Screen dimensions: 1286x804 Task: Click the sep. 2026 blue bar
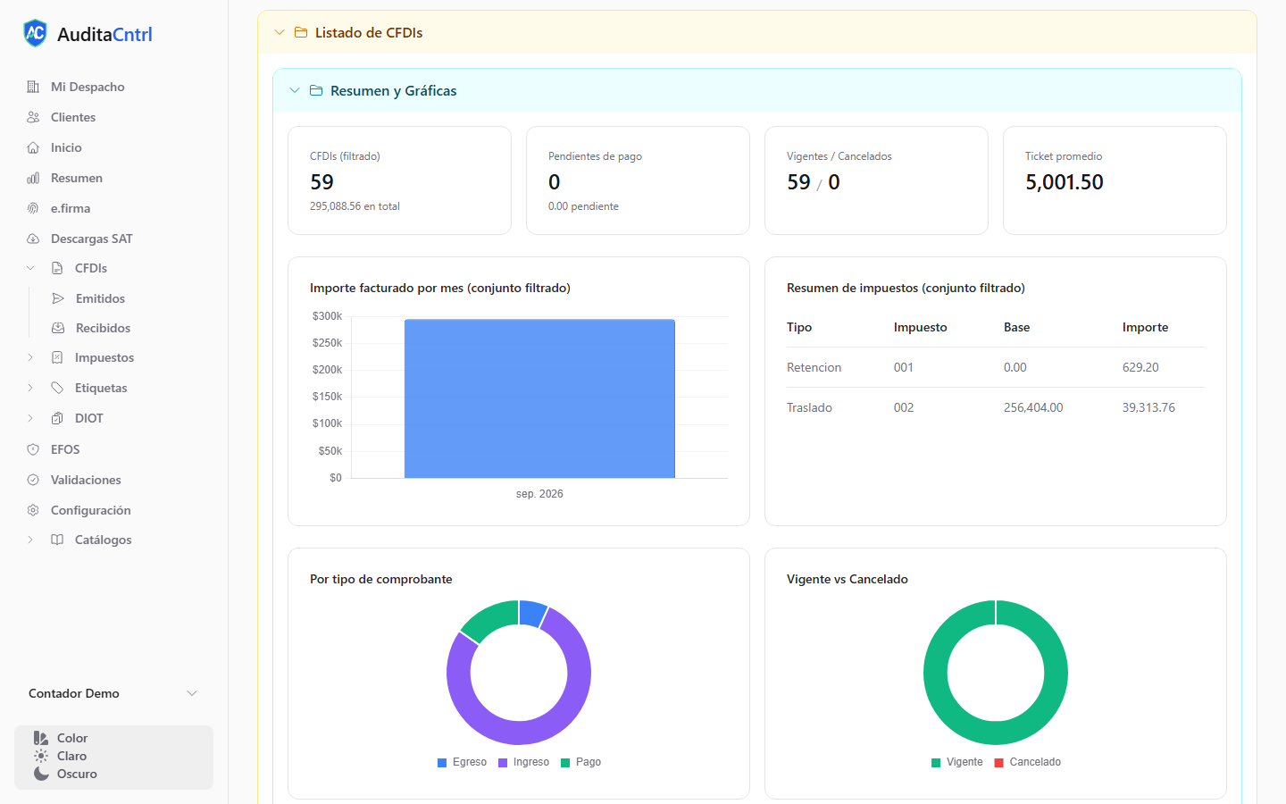[539, 398]
